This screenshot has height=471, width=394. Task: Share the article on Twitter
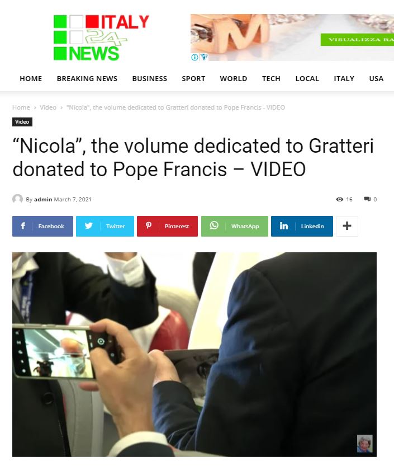(x=105, y=226)
